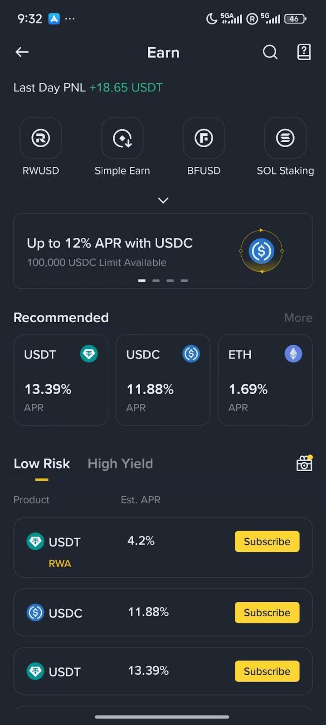Open More recommended products link
Screen dimensions: 326x725
(x=298, y=318)
